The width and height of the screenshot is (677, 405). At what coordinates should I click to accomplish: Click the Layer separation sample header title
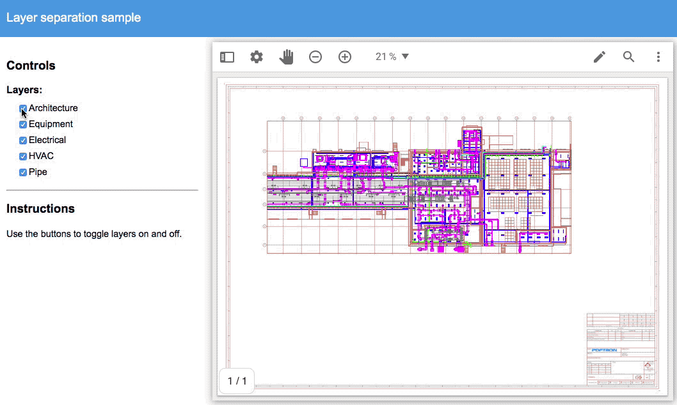tap(74, 17)
